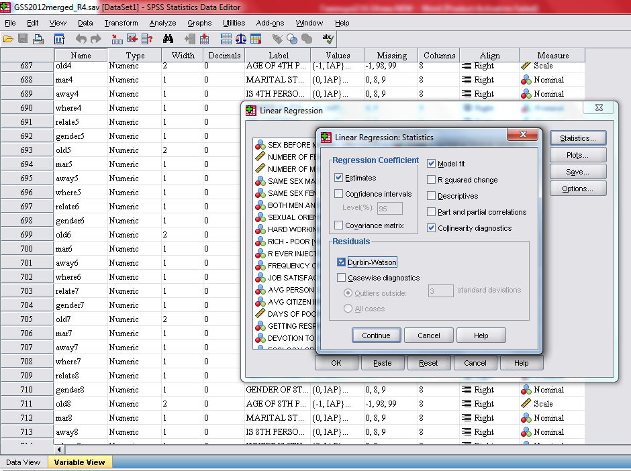Screen dimensions: 631x471
Task: Click the horizontal scrollbar left arrow
Action: (x=59, y=450)
